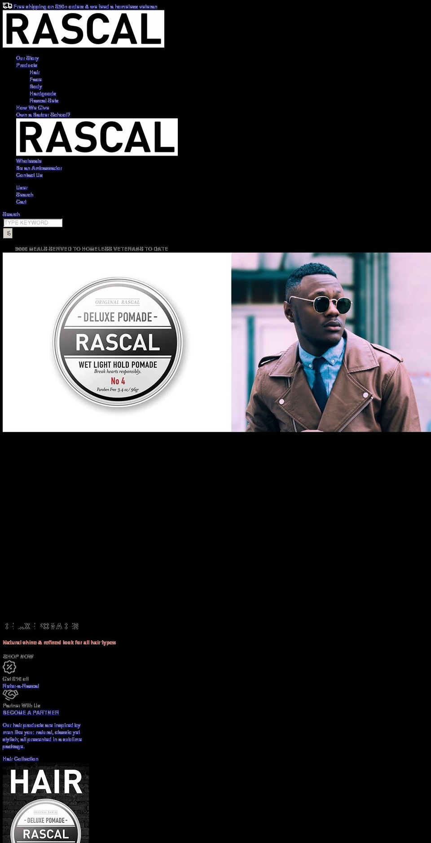Click the top RASCAL logo image

(84, 29)
